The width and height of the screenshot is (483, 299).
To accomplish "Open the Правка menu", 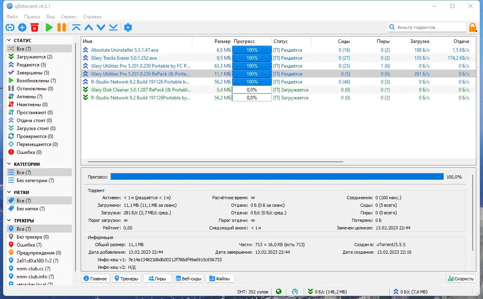I will (x=32, y=17).
